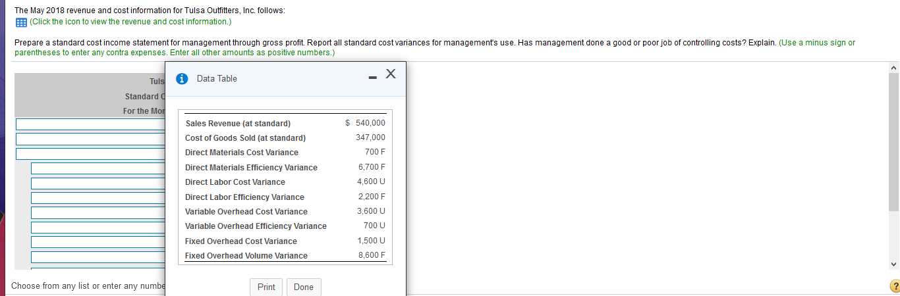The width and height of the screenshot is (900, 296).
Task: Click 'Variable Overhead Cost Variance' label
Action: pos(246,212)
